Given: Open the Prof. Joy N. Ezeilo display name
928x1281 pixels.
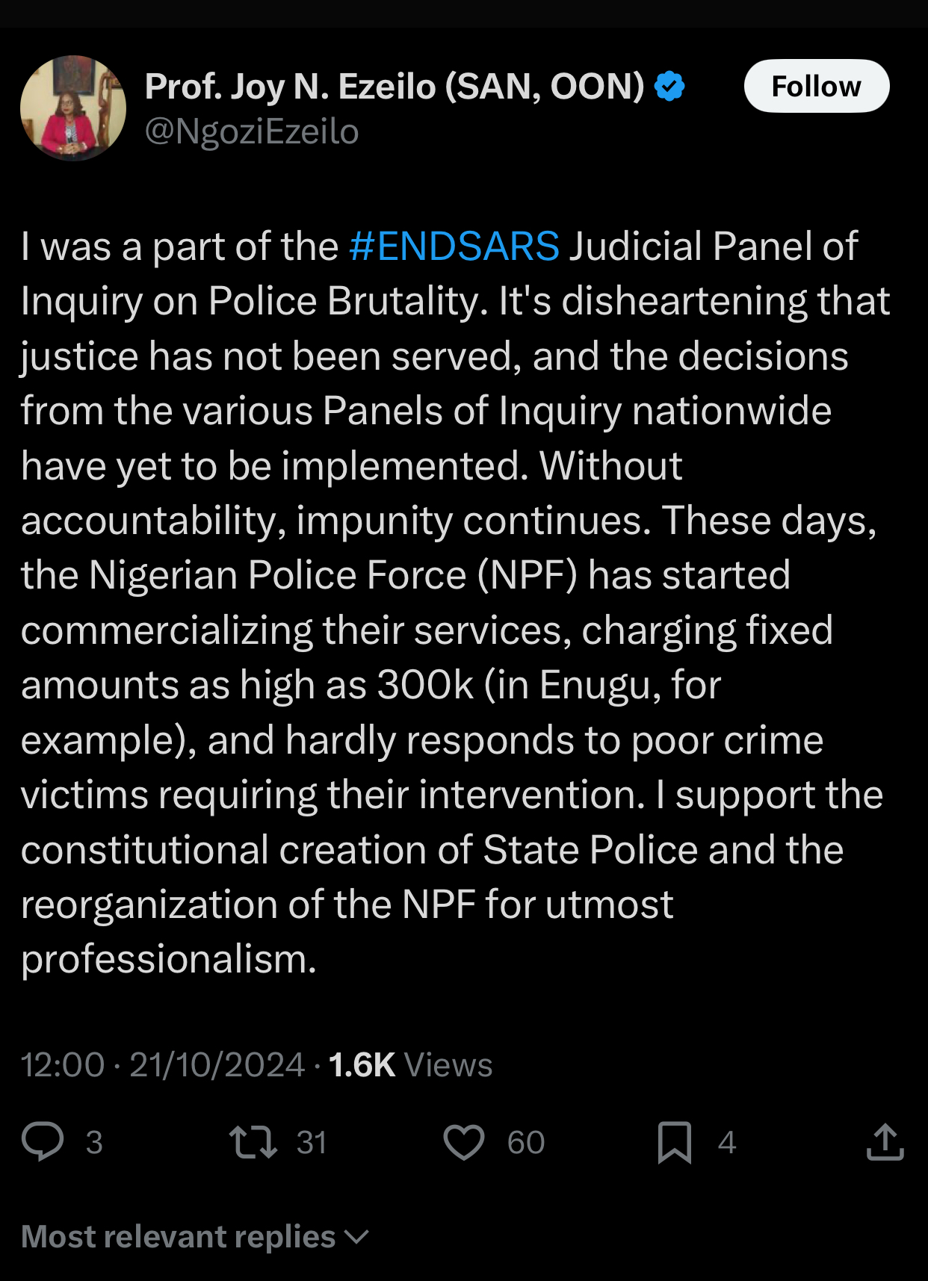Looking at the screenshot, I should tap(394, 87).
